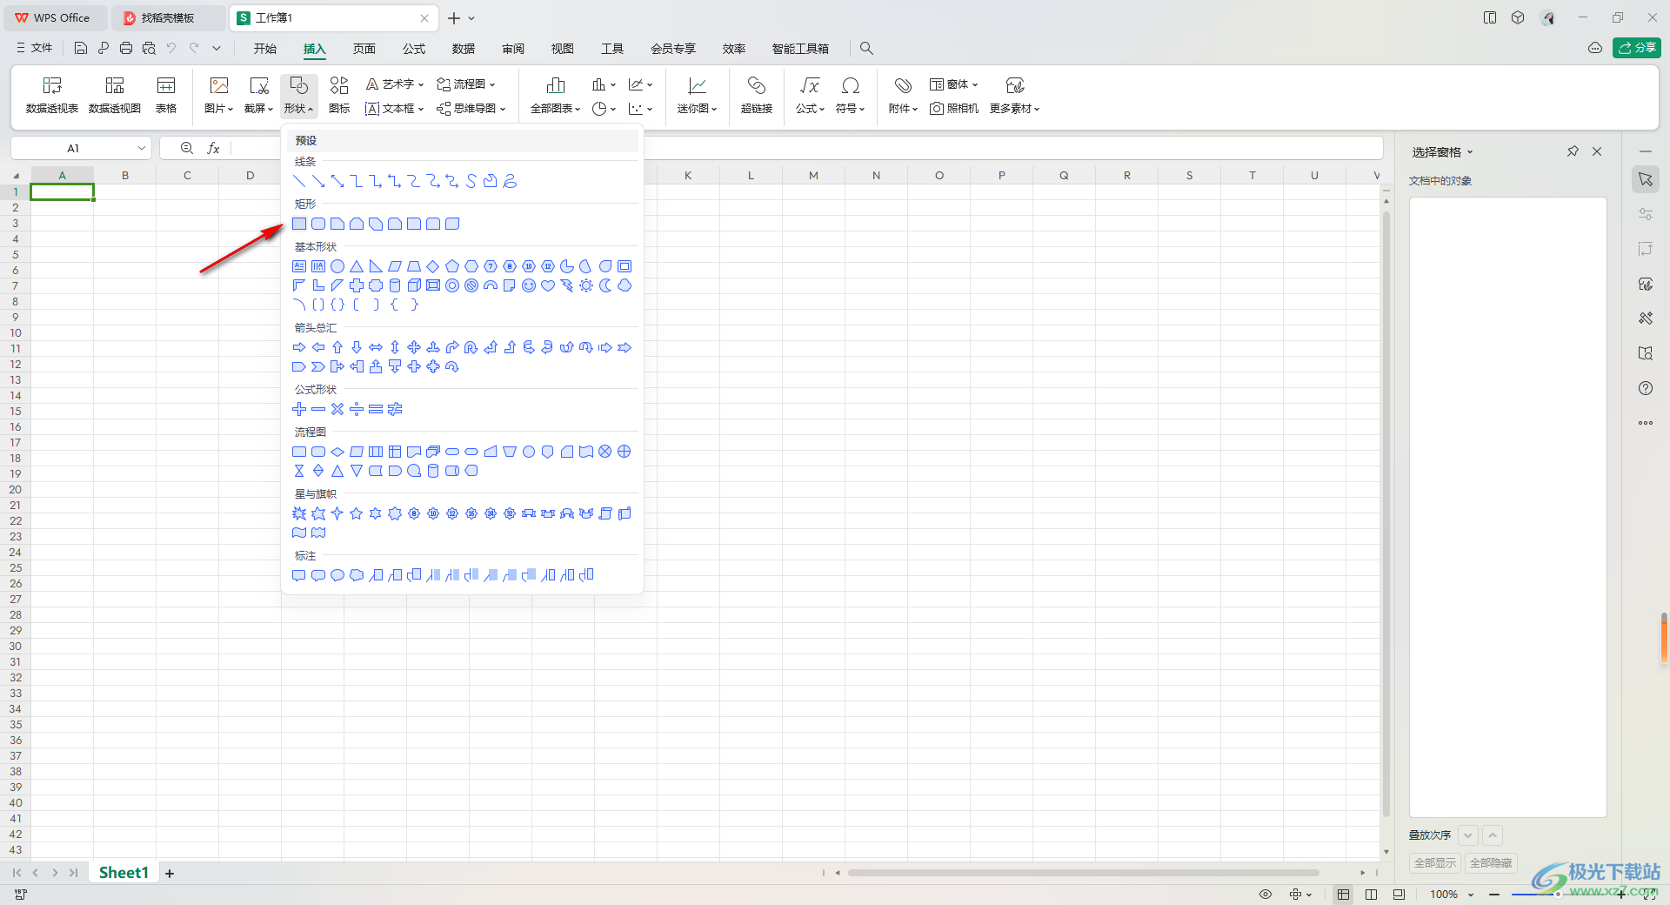This screenshot has width=1670, height=905.
Task: Switch to the 开始 ribbon tab
Action: [x=265, y=49]
